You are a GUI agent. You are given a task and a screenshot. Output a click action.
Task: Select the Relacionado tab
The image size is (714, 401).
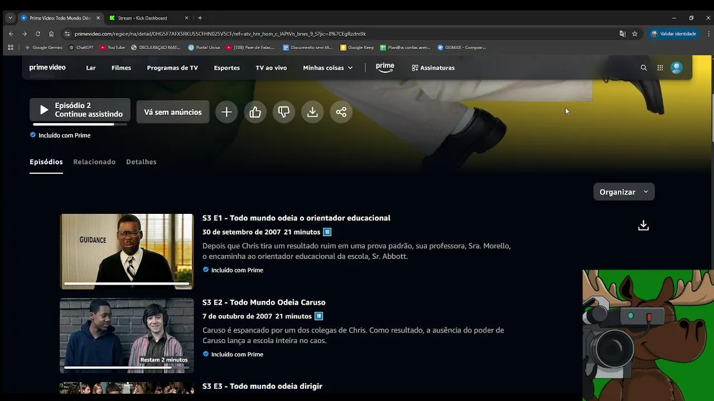(x=94, y=162)
